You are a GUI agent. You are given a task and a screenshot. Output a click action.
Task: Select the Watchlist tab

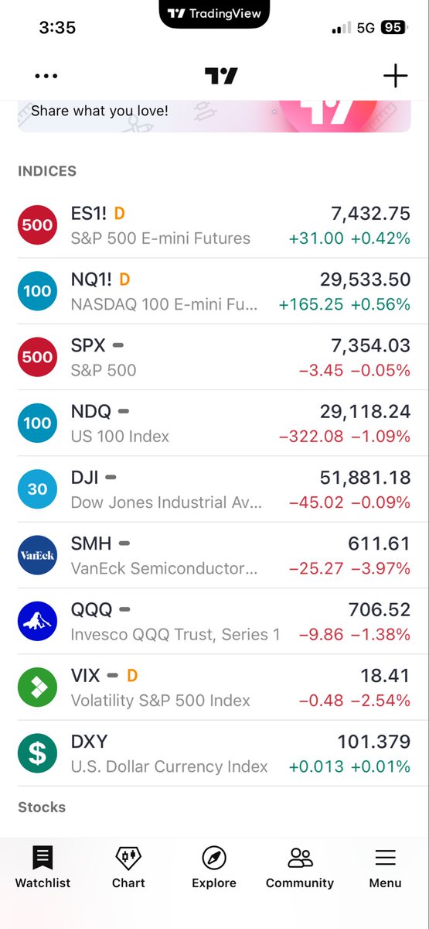coord(43,867)
